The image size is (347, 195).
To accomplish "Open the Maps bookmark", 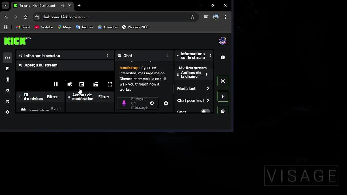I will 64,27.
